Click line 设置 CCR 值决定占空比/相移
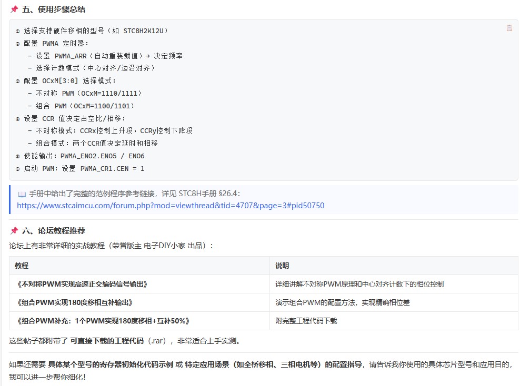The width and height of the screenshot is (520, 386). coord(71,118)
